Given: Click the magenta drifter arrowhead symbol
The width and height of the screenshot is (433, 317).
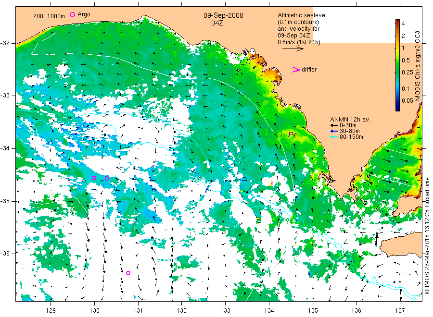Looking at the screenshot, I should coord(296,70).
